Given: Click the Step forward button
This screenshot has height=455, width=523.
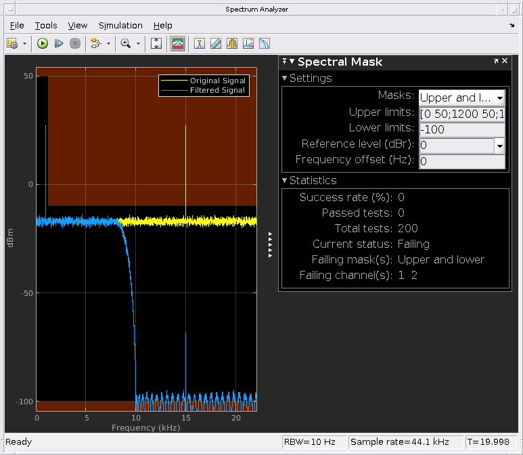Looking at the screenshot, I should pyautogui.click(x=58, y=43).
